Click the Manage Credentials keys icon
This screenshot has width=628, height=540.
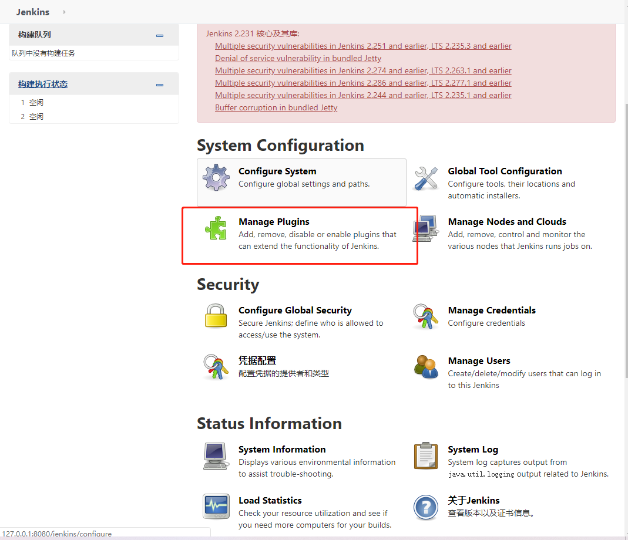(x=426, y=316)
